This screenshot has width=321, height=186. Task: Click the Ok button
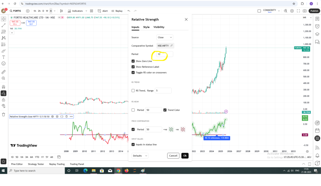point(185,156)
